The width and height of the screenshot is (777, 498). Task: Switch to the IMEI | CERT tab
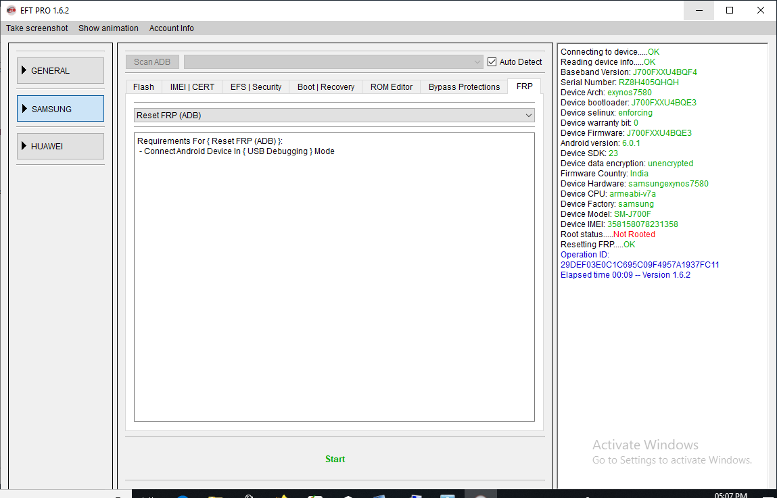point(192,87)
